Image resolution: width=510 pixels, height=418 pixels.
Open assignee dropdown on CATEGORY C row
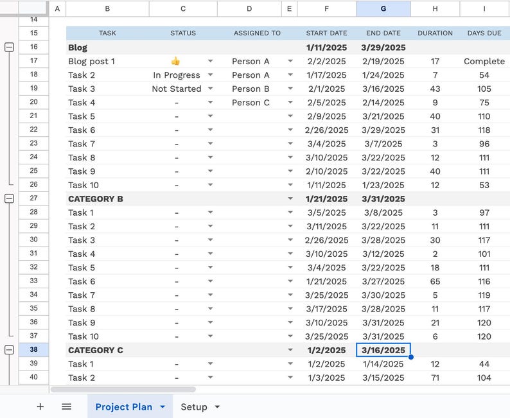(x=290, y=350)
